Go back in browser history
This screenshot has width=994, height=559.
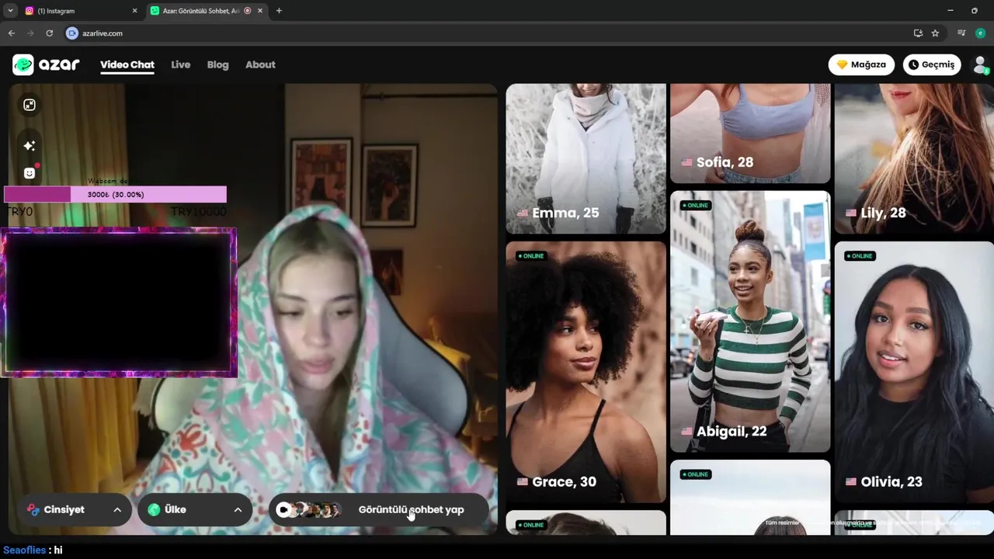[x=12, y=33]
